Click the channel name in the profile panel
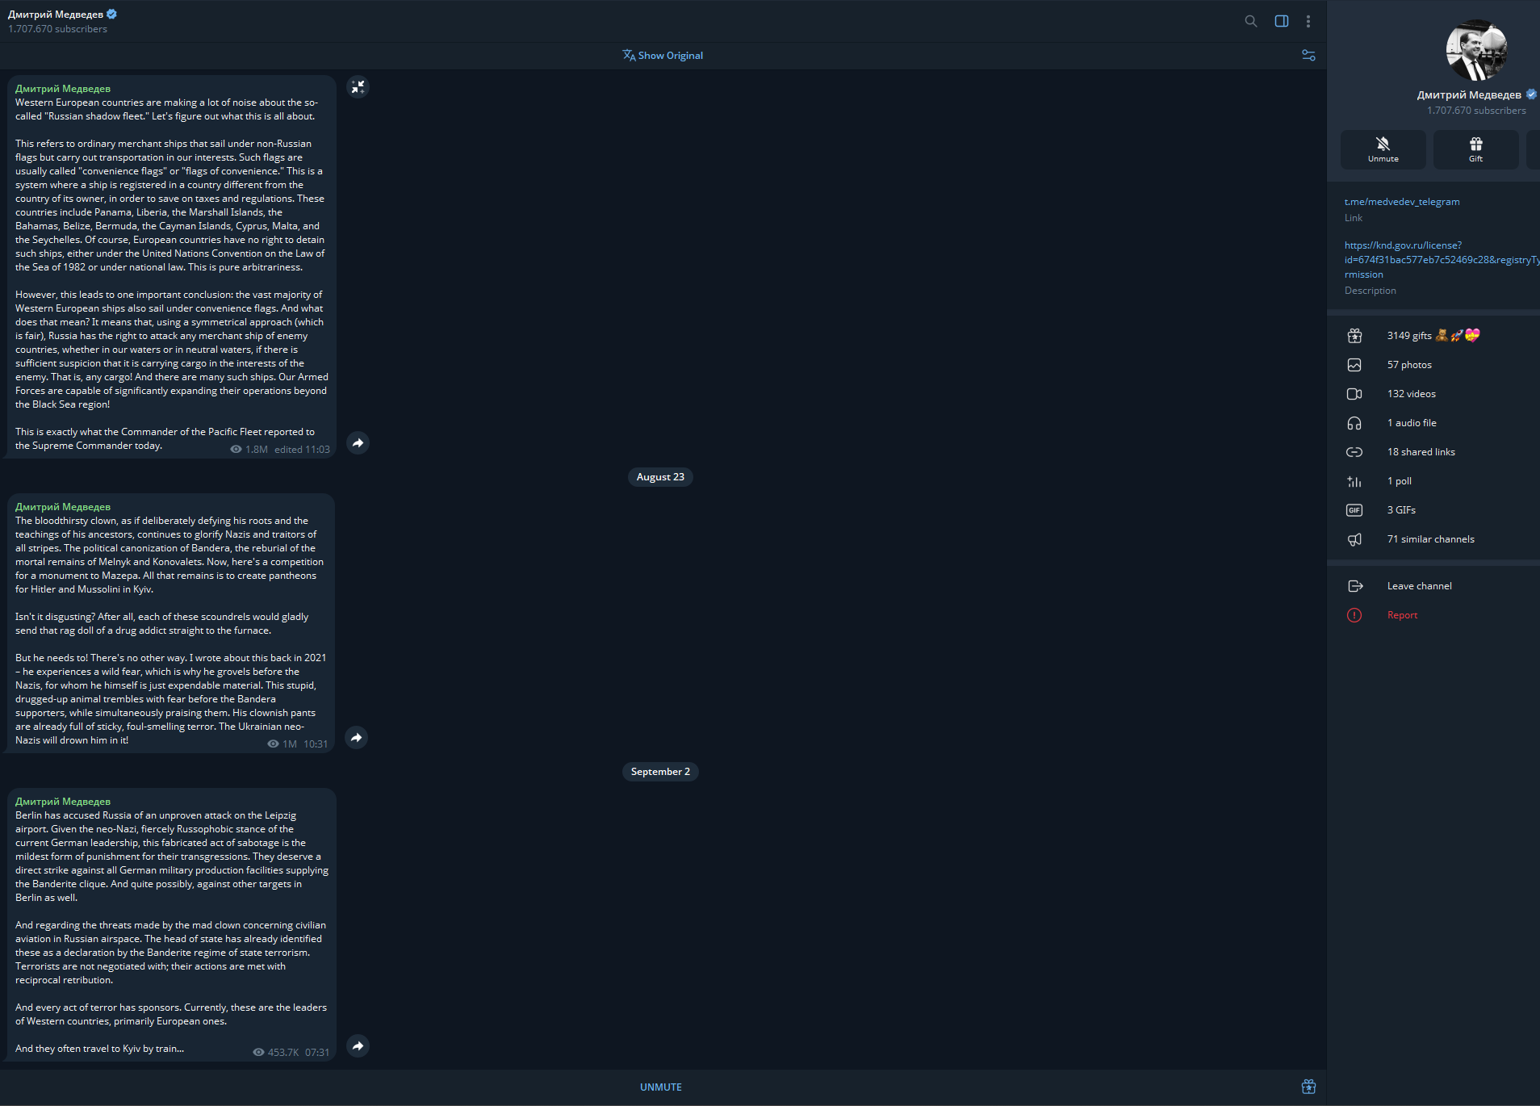This screenshot has height=1106, width=1540. (1469, 95)
